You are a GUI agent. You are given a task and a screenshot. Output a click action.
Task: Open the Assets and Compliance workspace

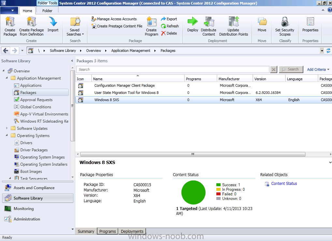(x=38, y=188)
